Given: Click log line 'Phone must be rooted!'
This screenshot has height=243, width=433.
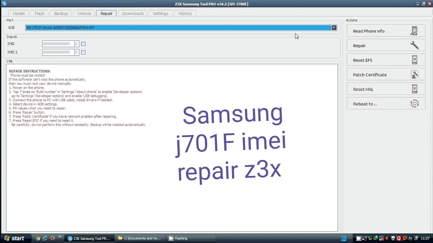Looking at the screenshot, I should pyautogui.click(x=28, y=75).
